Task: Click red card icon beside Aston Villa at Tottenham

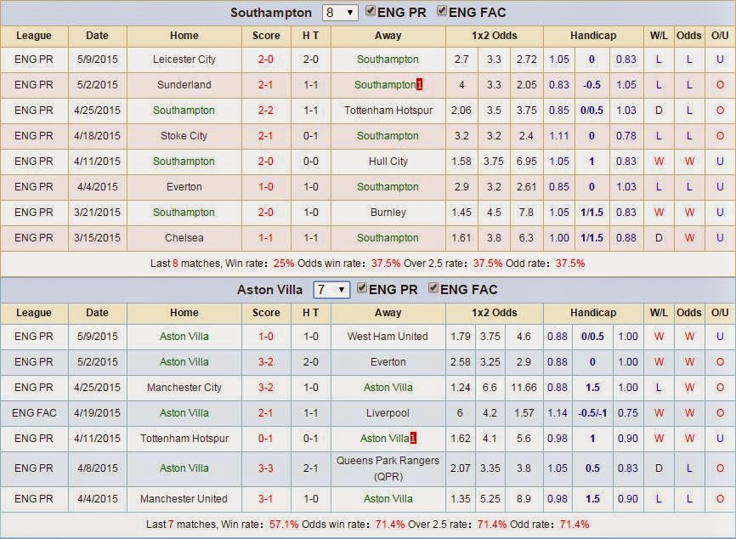Action: 413,438
